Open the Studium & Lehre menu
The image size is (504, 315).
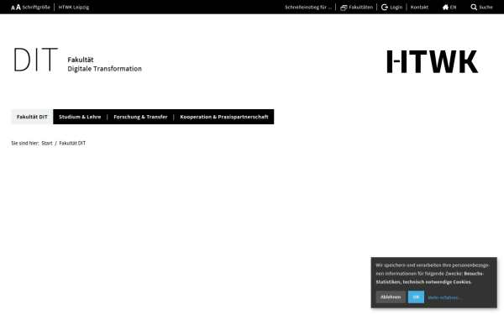[80, 117]
